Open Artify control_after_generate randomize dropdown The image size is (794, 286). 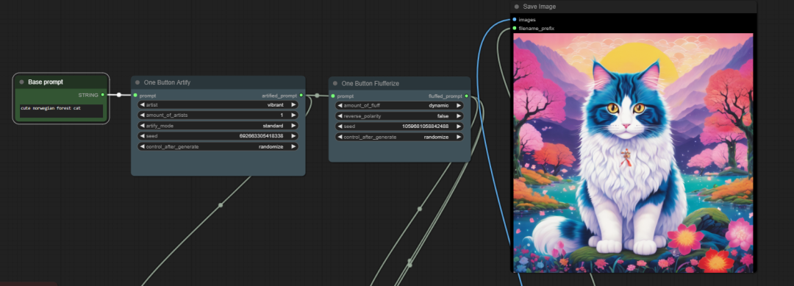(x=218, y=147)
